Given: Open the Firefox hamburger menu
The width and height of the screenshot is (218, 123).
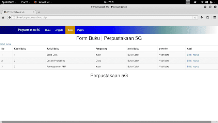Looking at the screenshot, I should 215,17.
